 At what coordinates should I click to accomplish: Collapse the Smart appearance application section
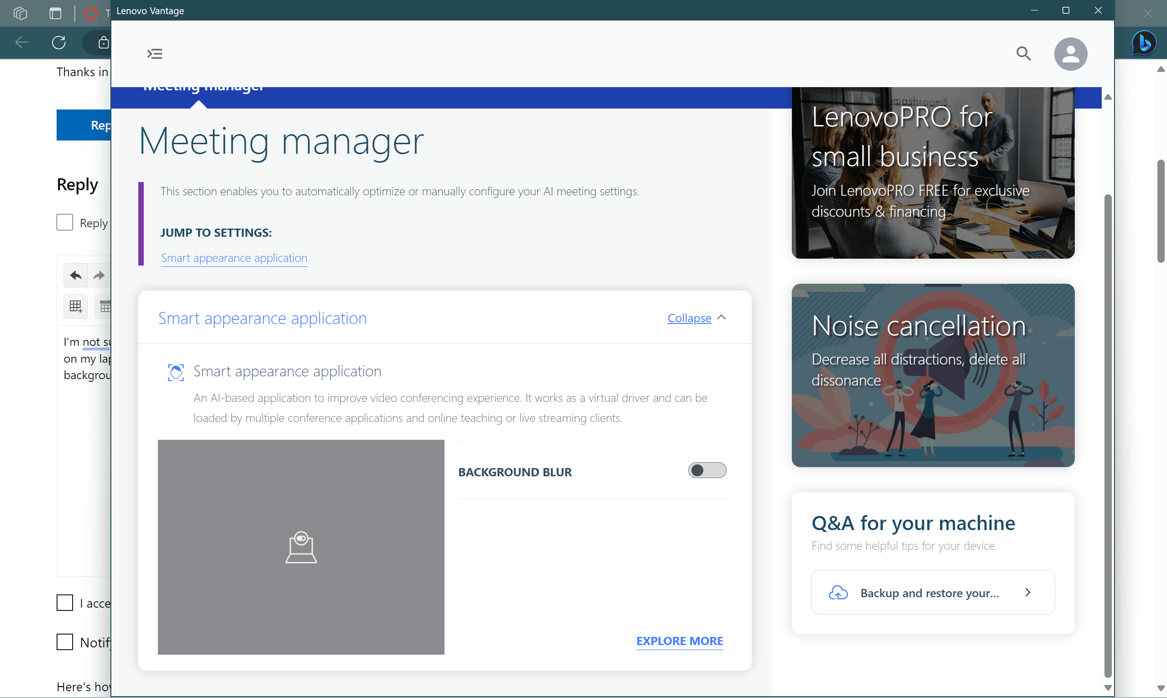coord(689,318)
